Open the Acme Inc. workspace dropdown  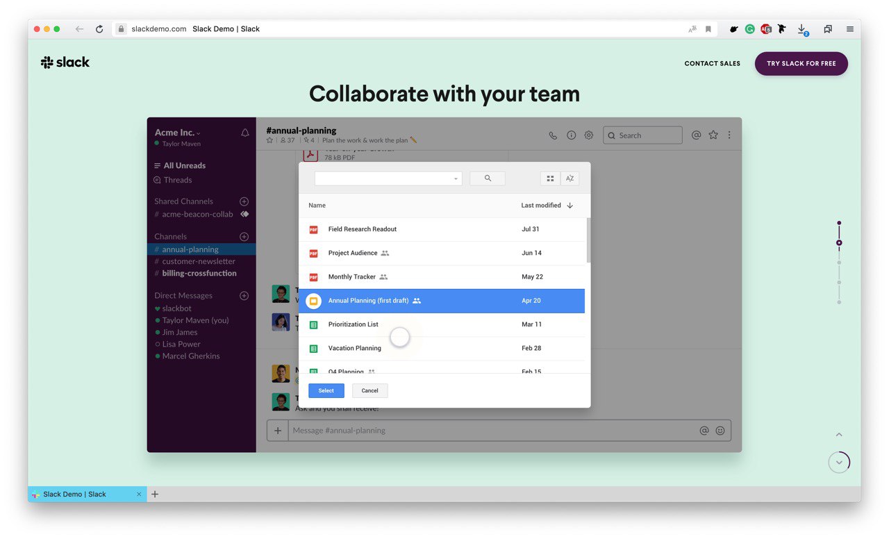pyautogui.click(x=178, y=133)
